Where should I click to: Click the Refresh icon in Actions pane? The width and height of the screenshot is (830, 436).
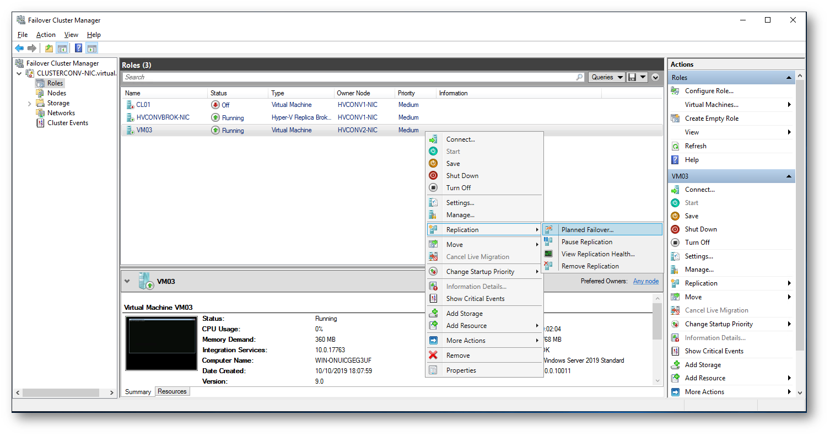675,146
